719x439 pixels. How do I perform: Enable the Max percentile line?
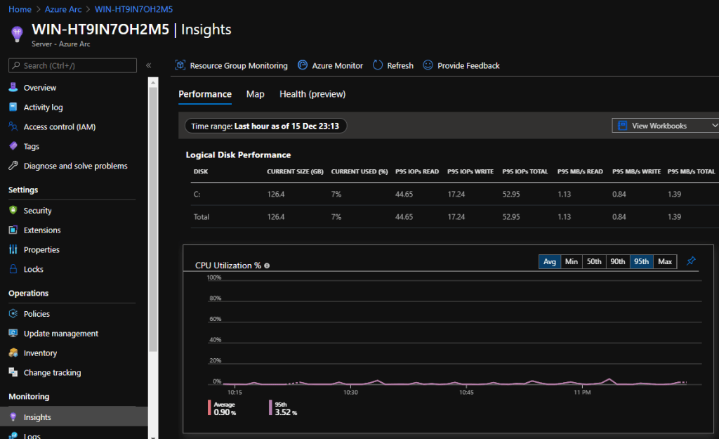665,262
